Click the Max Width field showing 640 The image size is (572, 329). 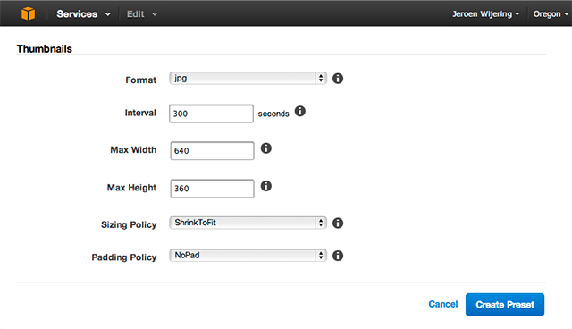(212, 150)
